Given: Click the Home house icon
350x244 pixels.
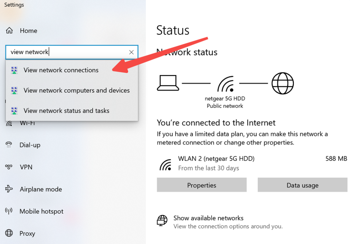Looking at the screenshot, I should [9, 30].
